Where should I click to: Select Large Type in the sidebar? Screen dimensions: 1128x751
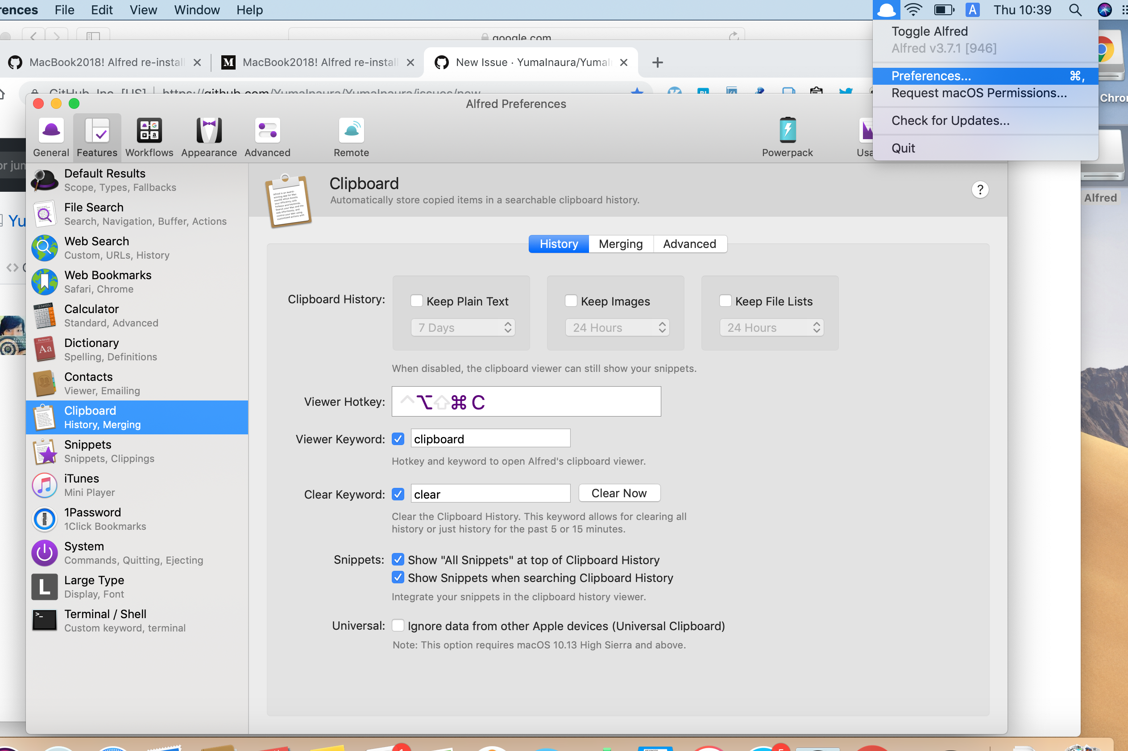(137, 587)
